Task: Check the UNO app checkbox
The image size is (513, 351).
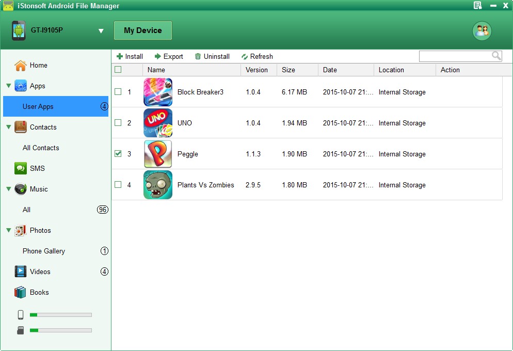Action: coord(118,123)
